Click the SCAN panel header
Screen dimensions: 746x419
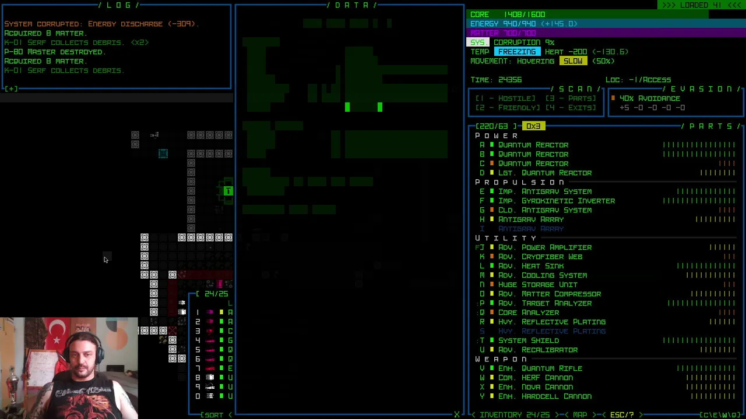pyautogui.click(x=575, y=89)
